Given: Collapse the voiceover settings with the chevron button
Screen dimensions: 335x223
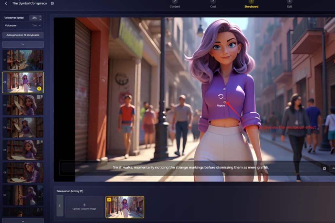Looking at the screenshot, I should coord(23,44).
